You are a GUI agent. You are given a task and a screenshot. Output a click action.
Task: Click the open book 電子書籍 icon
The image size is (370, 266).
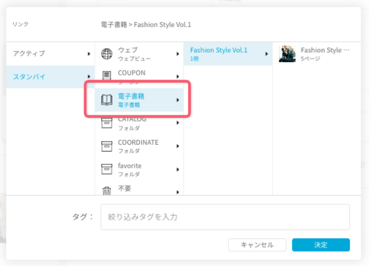pyautogui.click(x=107, y=100)
